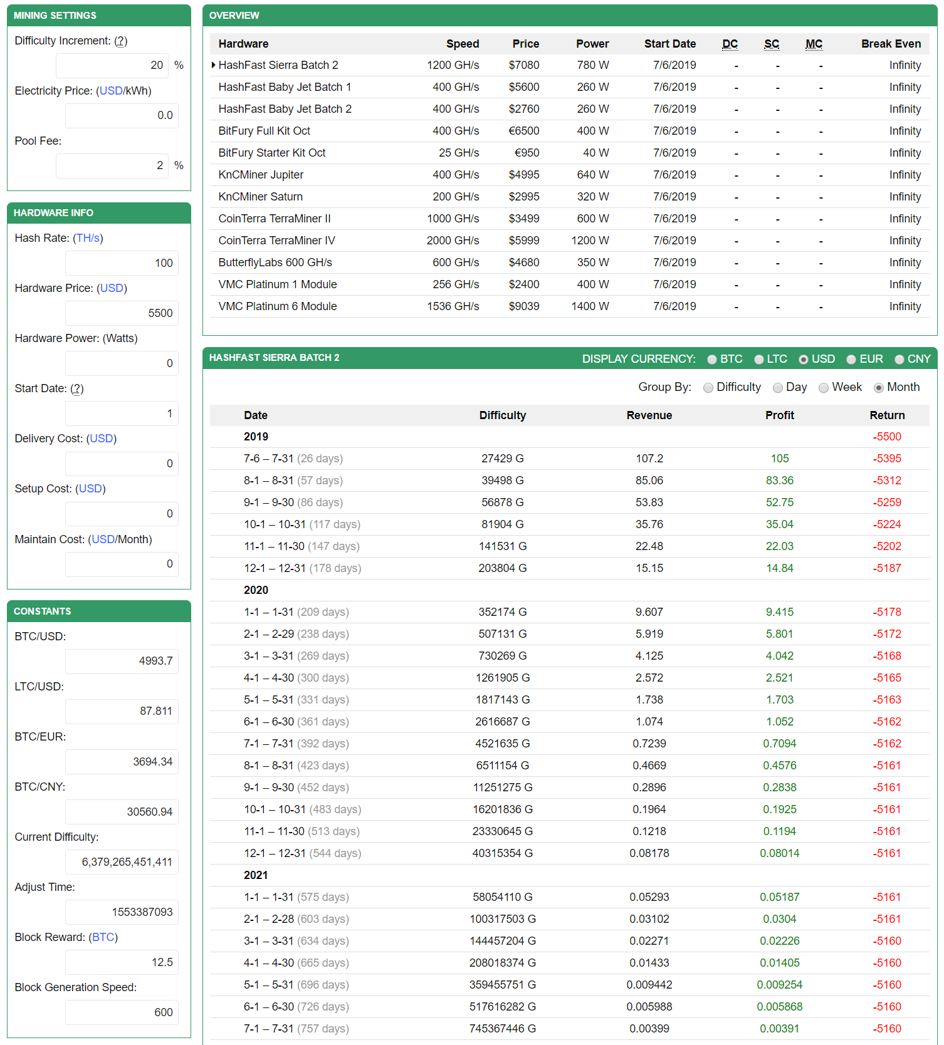Click the Break Even column header
Image resolution: width=944 pixels, height=1045 pixels.
point(891,44)
